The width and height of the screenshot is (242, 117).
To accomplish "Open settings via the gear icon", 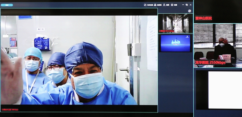I will [x=172, y=5].
